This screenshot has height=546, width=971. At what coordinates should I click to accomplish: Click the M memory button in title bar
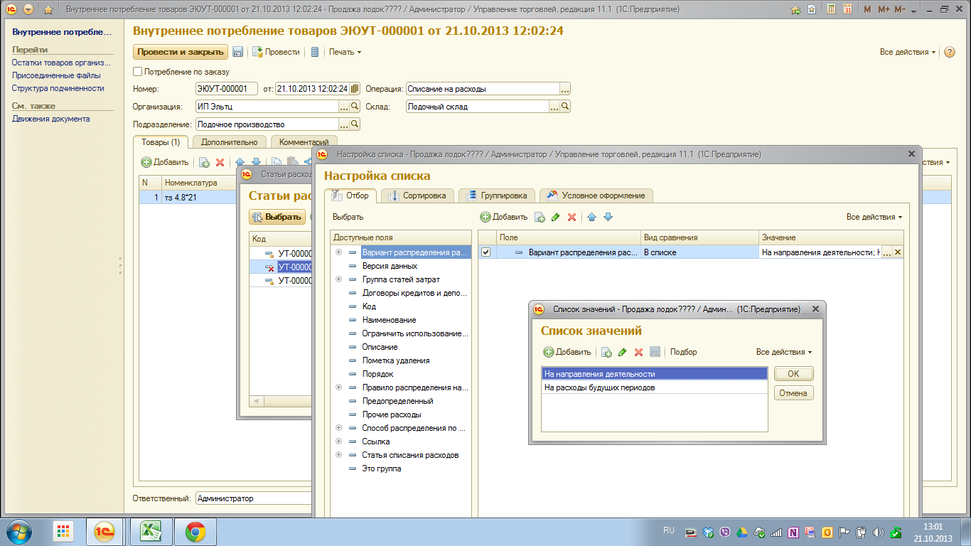(867, 10)
